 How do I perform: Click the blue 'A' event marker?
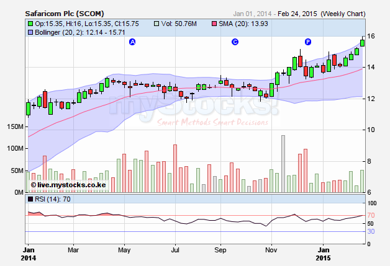132,42
